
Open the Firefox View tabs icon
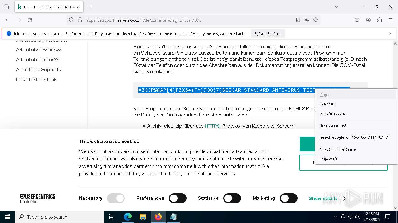click(6, 7)
